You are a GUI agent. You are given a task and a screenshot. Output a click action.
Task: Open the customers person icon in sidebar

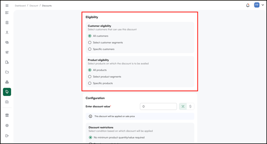7,33
